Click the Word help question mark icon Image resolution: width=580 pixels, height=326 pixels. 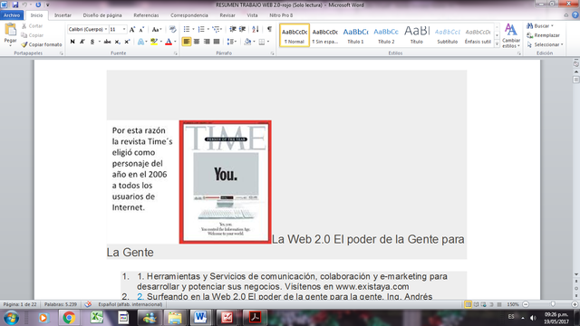(x=575, y=15)
